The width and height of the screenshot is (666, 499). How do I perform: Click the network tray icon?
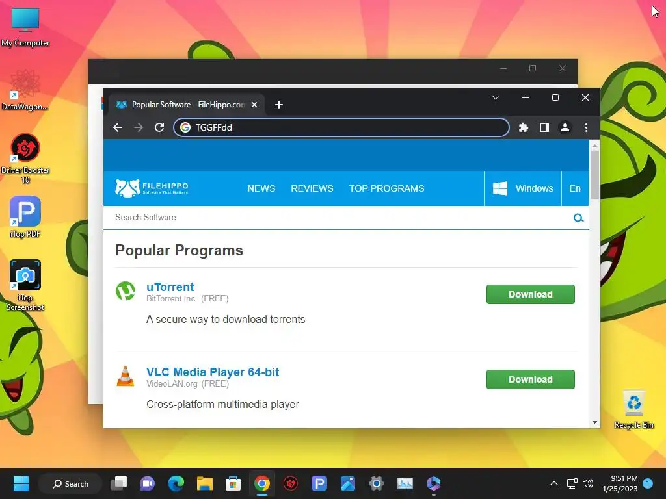point(572,483)
